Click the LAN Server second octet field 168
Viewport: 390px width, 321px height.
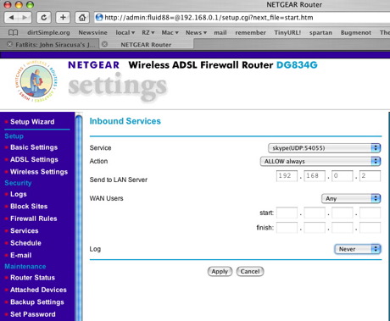[x=315, y=175]
